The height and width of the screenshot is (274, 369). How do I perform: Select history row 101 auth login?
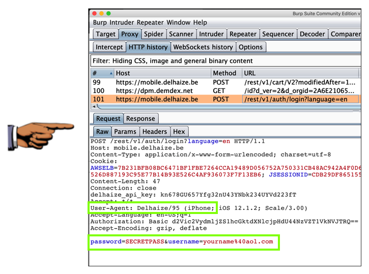click(225, 99)
